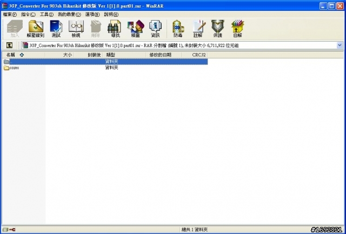The image size is (346, 234).
Task: Sort by Packed (封裝後) column header
Action: (88, 55)
